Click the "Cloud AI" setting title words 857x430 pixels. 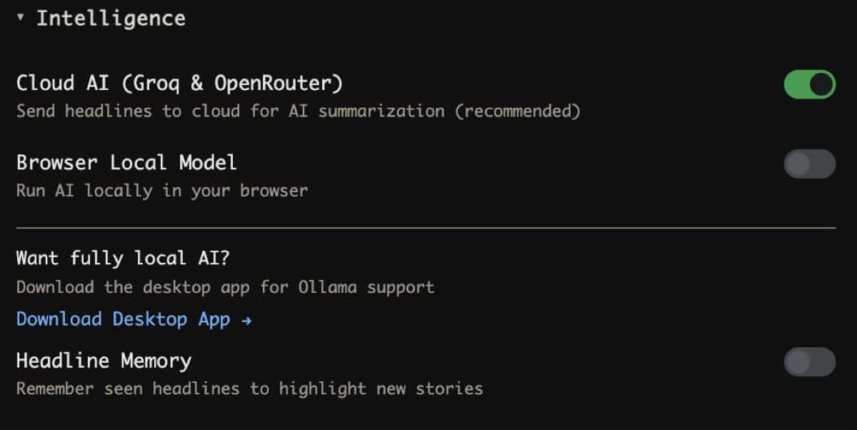coord(62,84)
